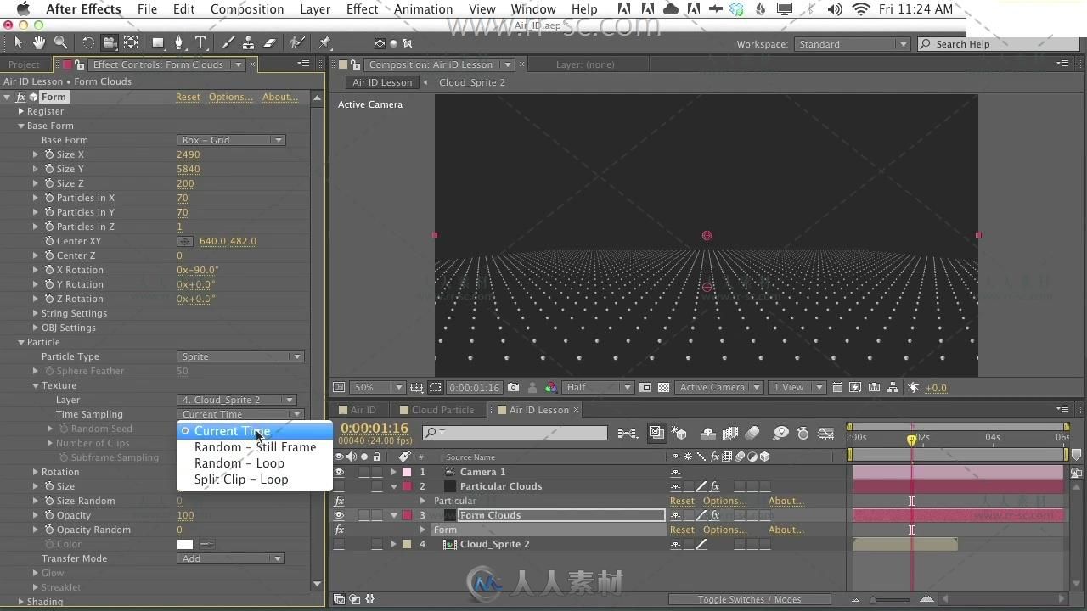This screenshot has width=1087, height=611.
Task: Show the Particular Clouds layer
Action: click(339, 486)
